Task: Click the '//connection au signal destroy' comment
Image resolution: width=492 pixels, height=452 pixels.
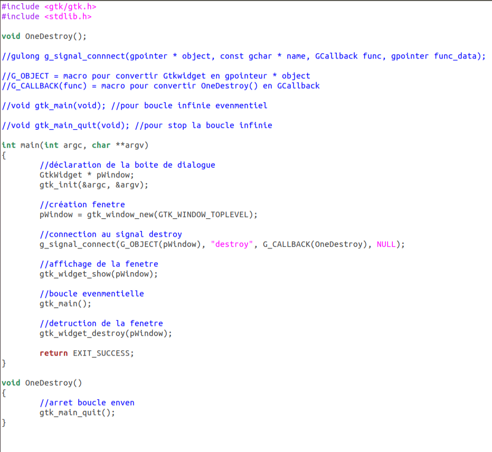Action: pos(111,235)
